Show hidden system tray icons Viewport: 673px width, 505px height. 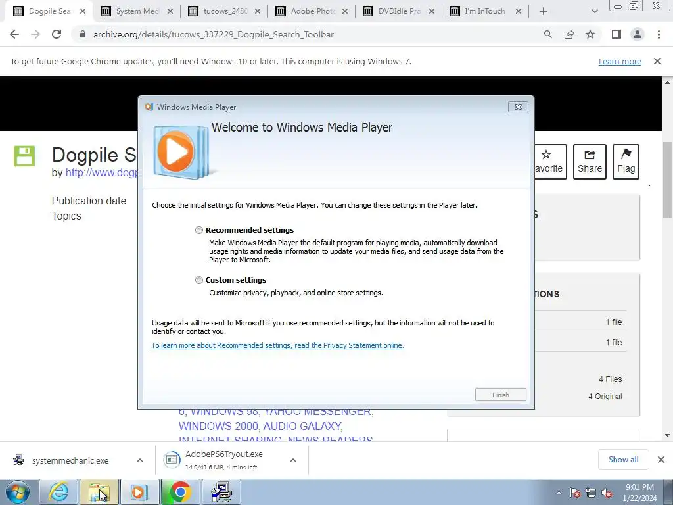(559, 493)
